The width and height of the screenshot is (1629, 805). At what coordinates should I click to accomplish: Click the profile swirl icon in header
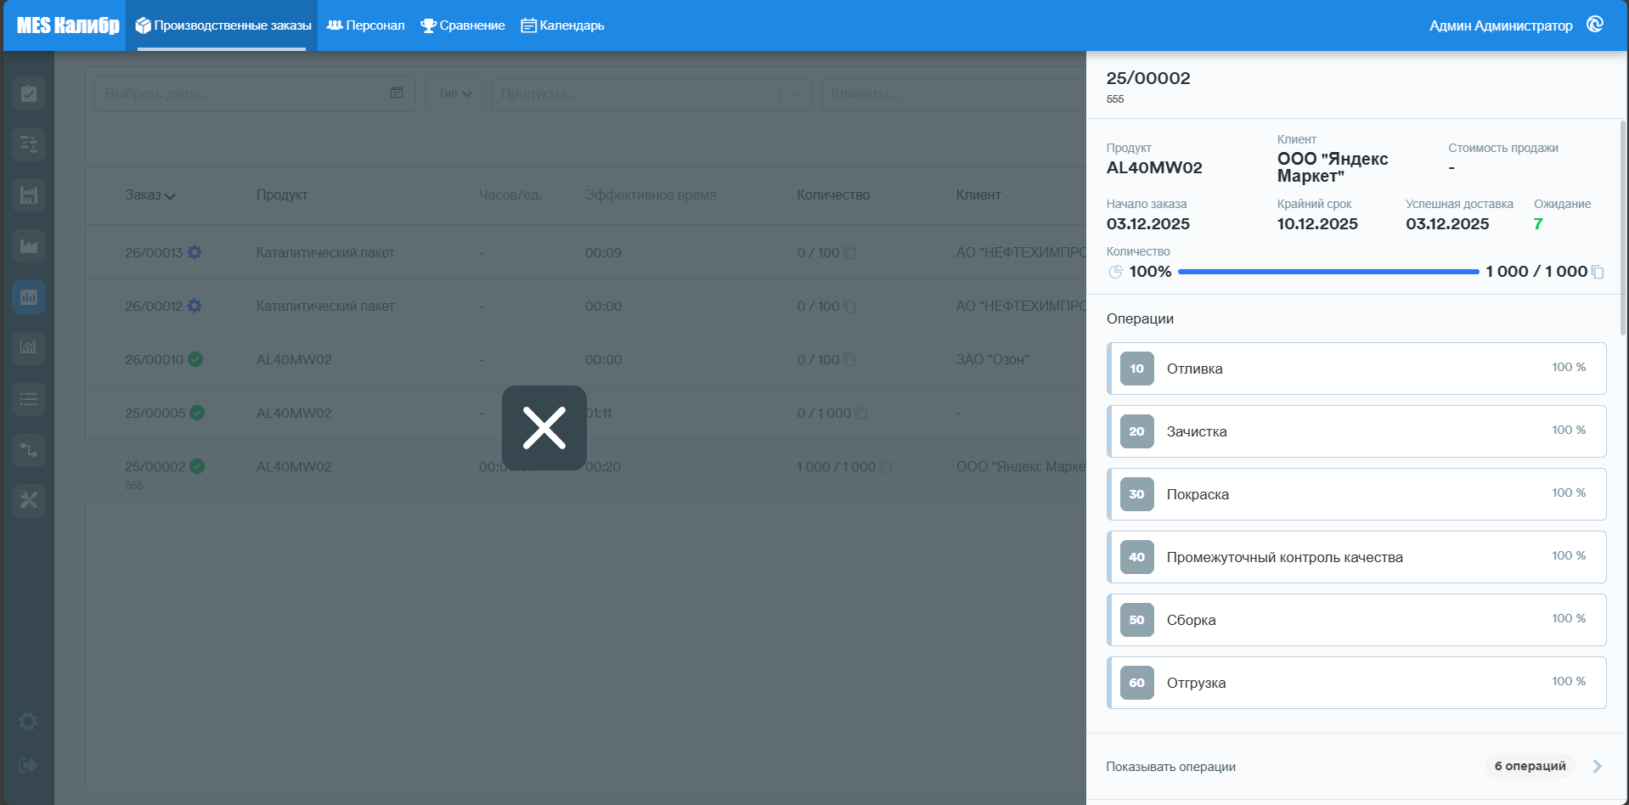[1595, 25]
